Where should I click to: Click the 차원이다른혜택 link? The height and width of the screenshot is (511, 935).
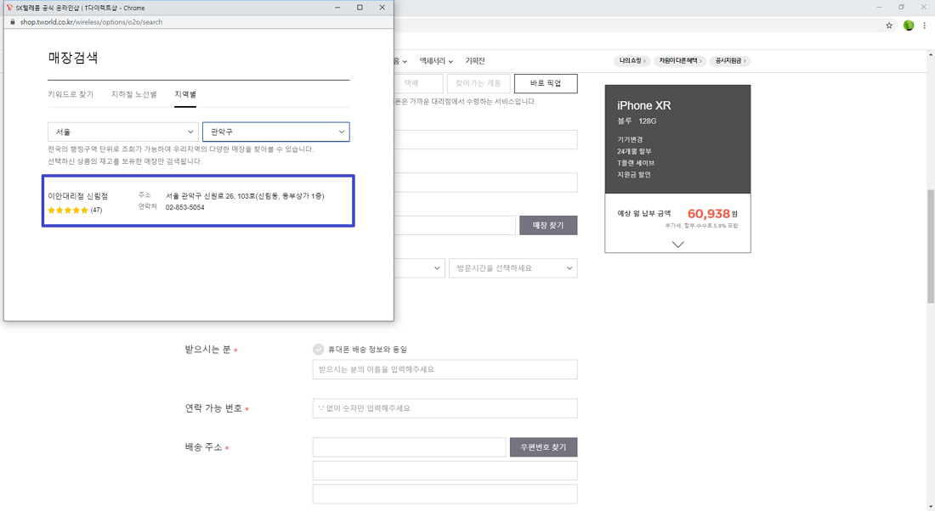coord(680,61)
